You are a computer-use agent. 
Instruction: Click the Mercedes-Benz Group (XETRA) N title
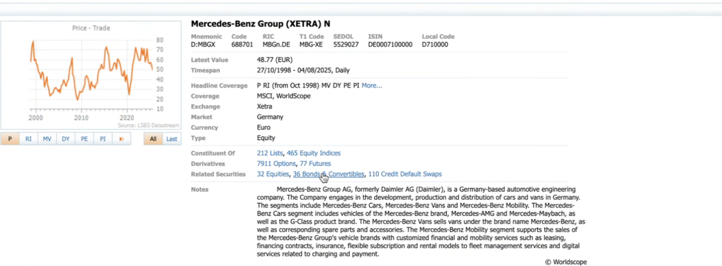(x=261, y=24)
